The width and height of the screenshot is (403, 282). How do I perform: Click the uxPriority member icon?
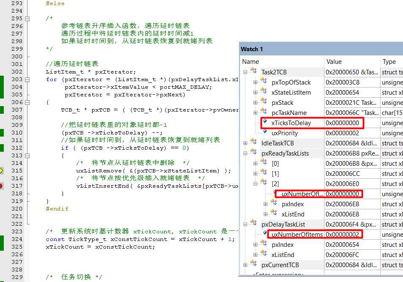tap(265, 131)
